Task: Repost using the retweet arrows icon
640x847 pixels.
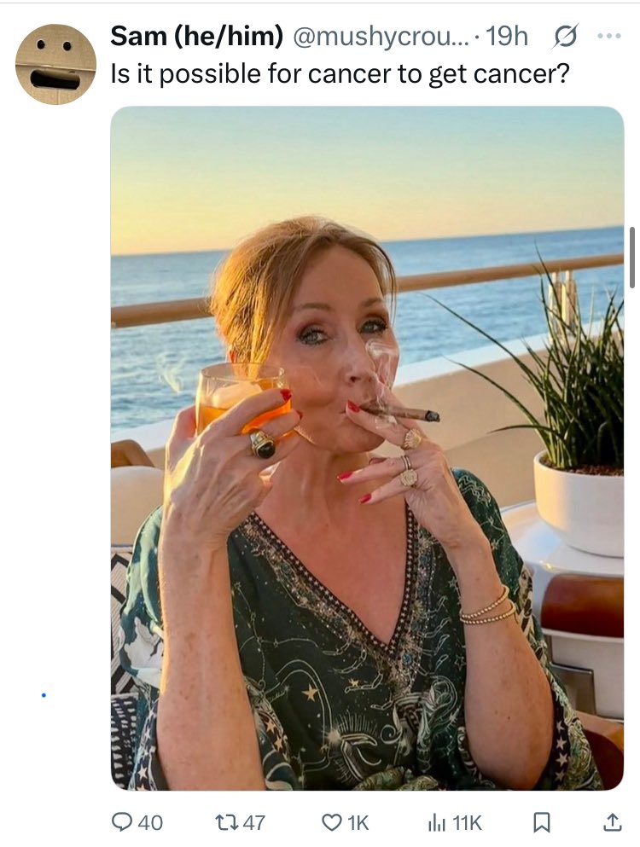Action: pyautogui.click(x=226, y=822)
